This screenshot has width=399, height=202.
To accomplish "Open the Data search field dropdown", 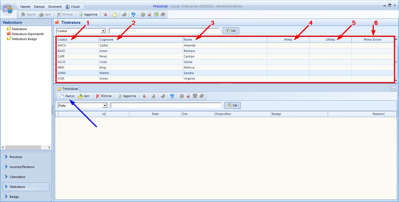I will tap(105, 106).
